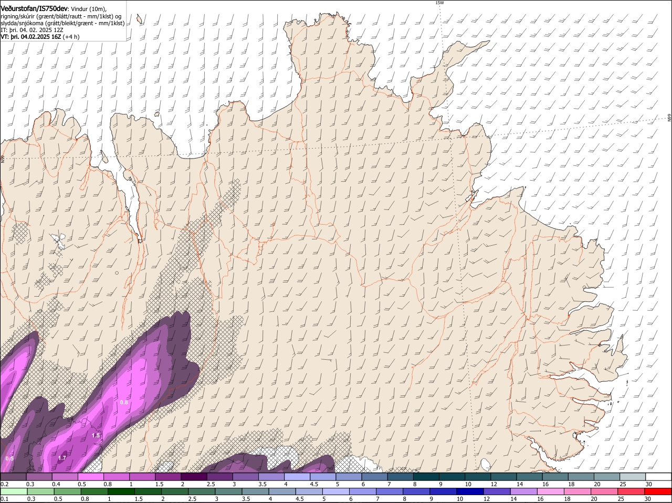672x503 pixels.
Task: Click the '1.5' precipitation value on the map
Action: coord(96,436)
